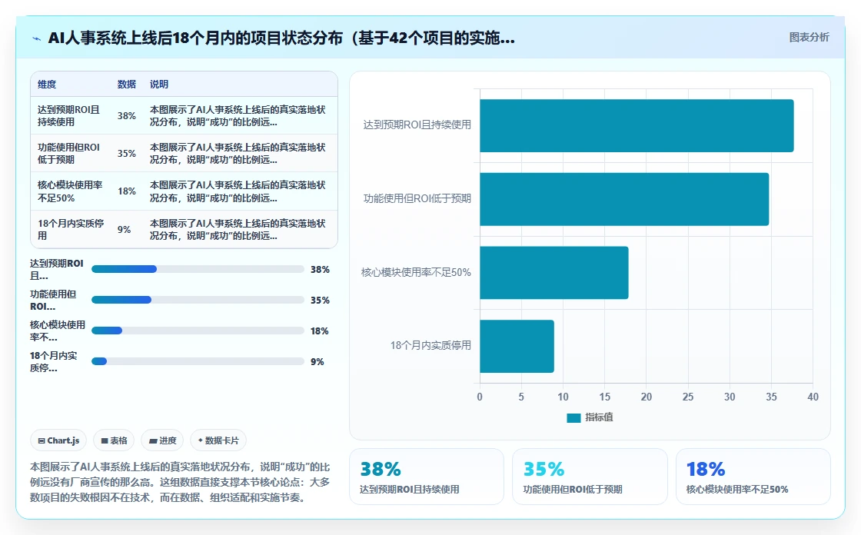The width and height of the screenshot is (861, 535).
Task: Click x-axis tick value 20
Action: click(x=647, y=397)
